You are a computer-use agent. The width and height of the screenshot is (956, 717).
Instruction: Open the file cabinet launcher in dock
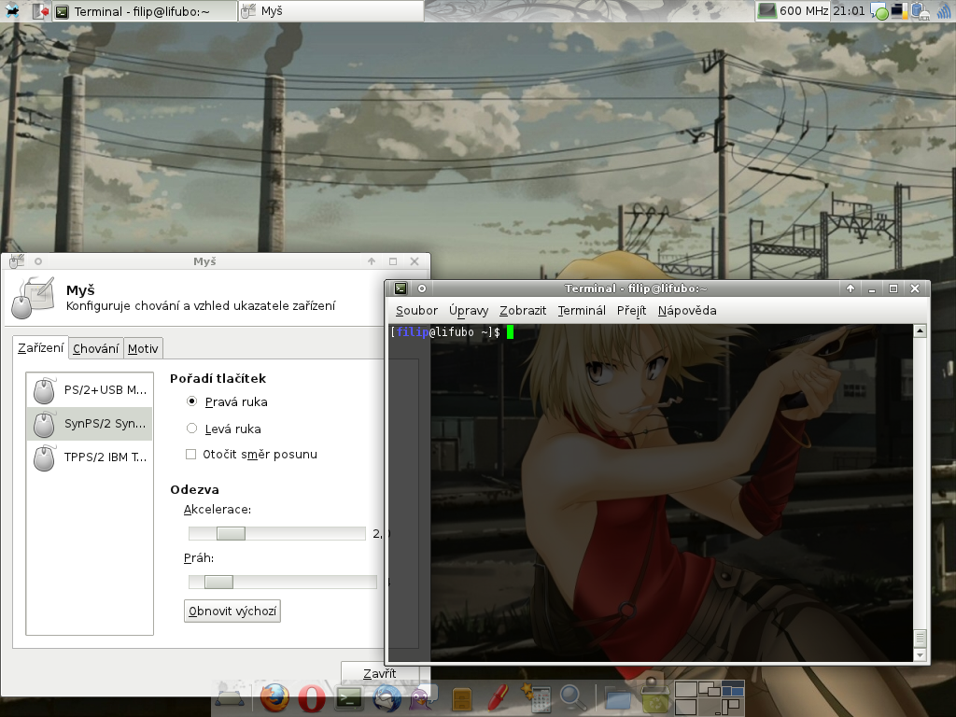click(462, 699)
